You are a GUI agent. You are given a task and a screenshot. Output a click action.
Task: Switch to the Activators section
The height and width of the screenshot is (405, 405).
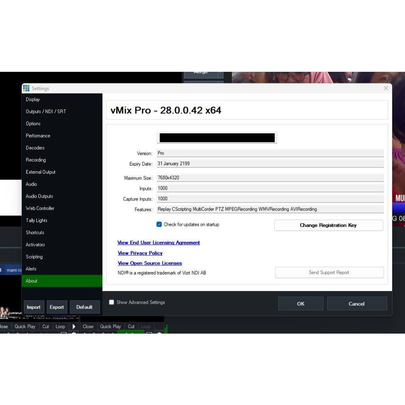point(62,244)
